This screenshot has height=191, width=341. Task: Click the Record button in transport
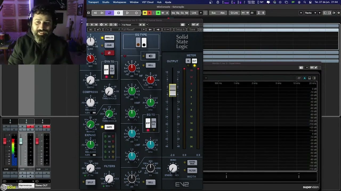pos(136,13)
